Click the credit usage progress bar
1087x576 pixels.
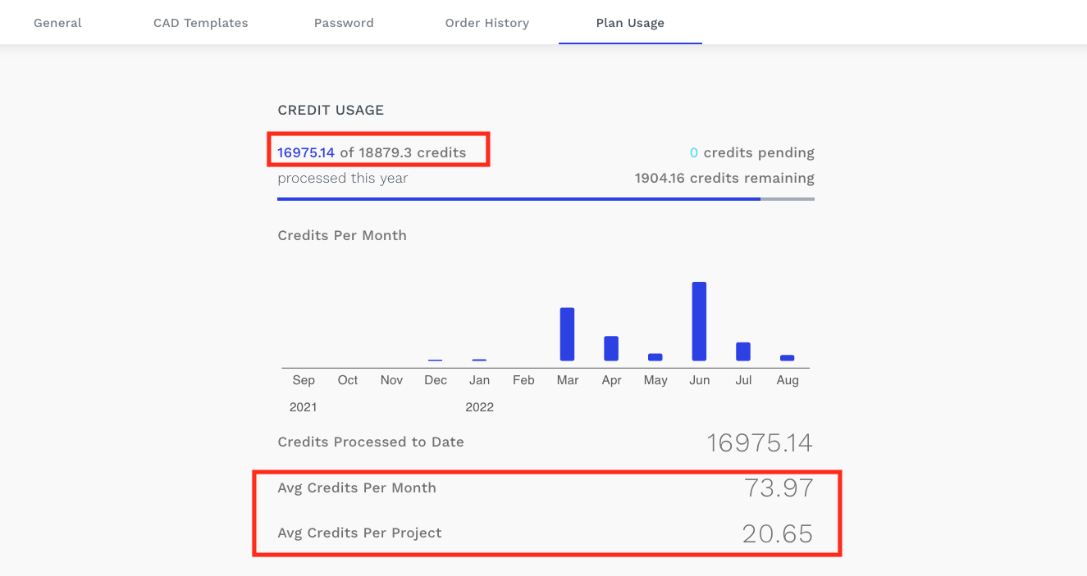(x=546, y=198)
